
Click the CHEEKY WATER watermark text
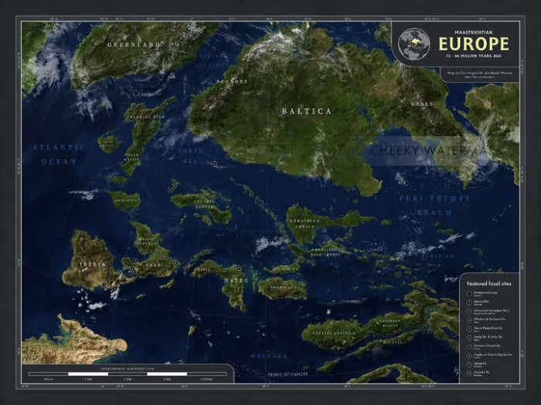pos(429,151)
